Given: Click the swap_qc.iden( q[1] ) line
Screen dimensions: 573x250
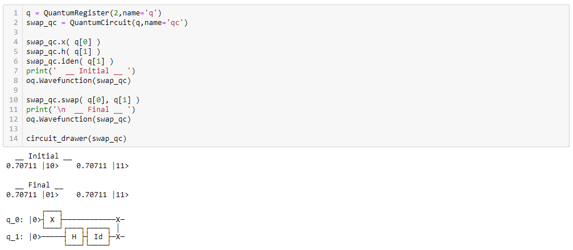Looking at the screenshot, I should 69,61.
